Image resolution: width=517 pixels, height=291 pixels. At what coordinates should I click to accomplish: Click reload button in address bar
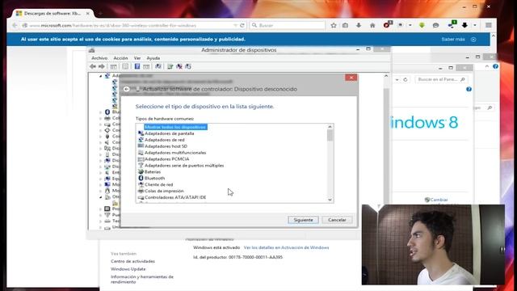pos(242,25)
